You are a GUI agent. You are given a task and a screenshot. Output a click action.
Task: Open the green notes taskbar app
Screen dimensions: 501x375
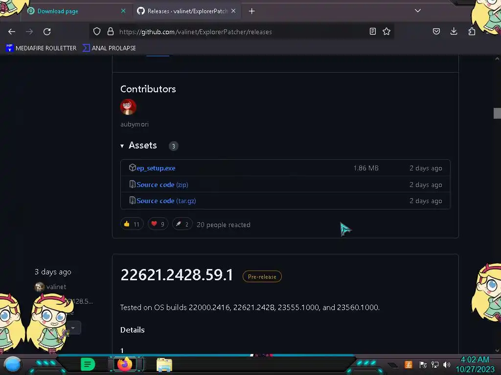coord(88,364)
